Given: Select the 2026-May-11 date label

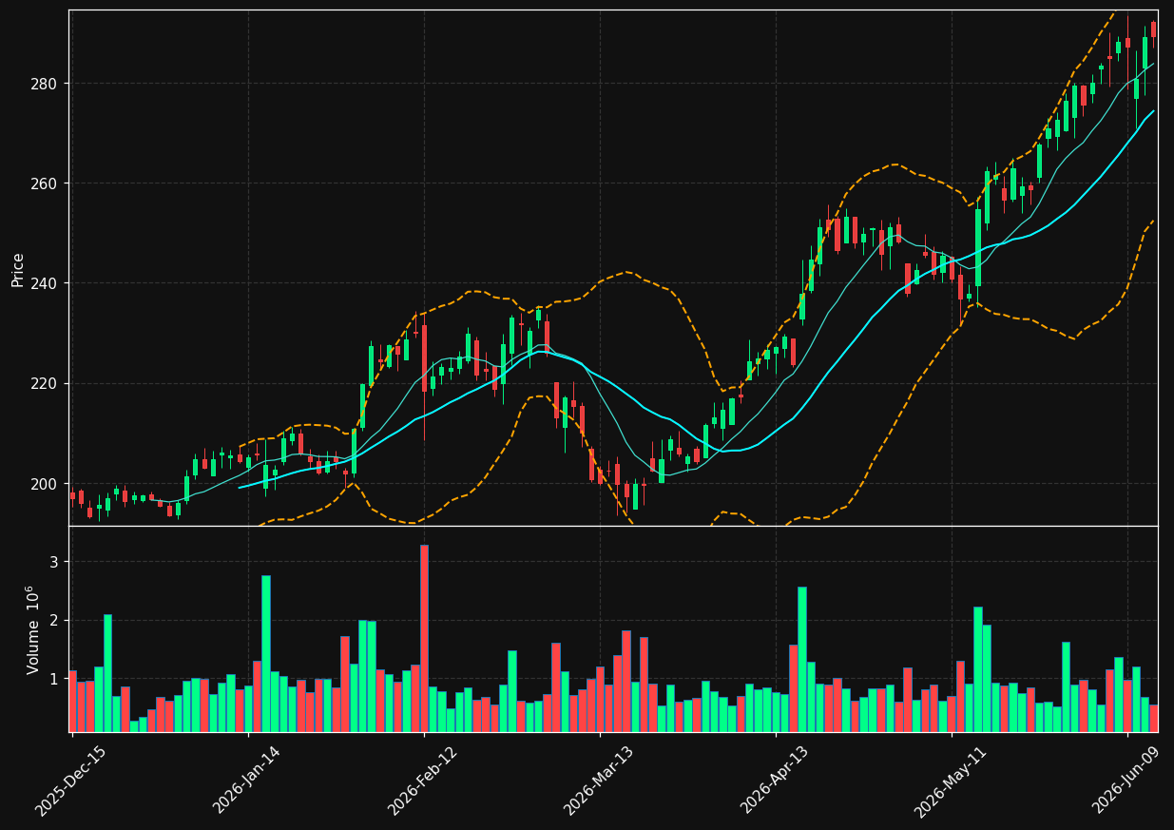Looking at the screenshot, I should coord(951,780).
